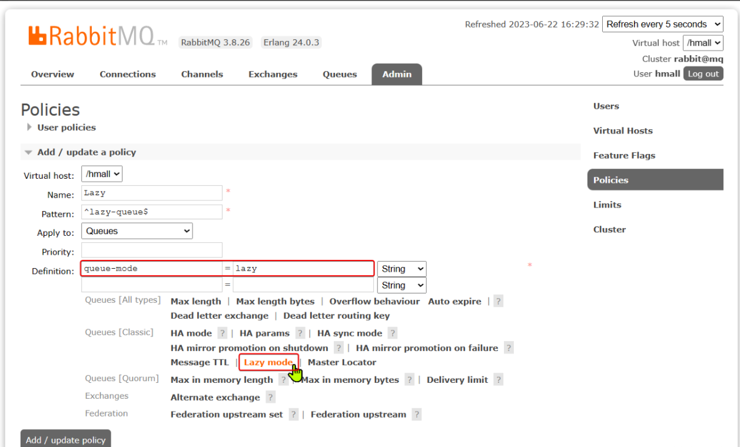
Task: Insert the Auto expire definition key
Action: click(x=454, y=301)
